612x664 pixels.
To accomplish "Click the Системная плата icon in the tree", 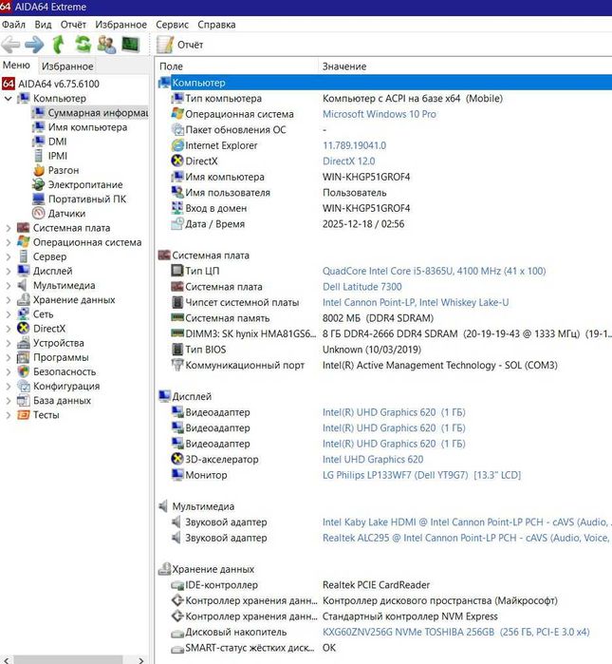I will (x=24, y=228).
